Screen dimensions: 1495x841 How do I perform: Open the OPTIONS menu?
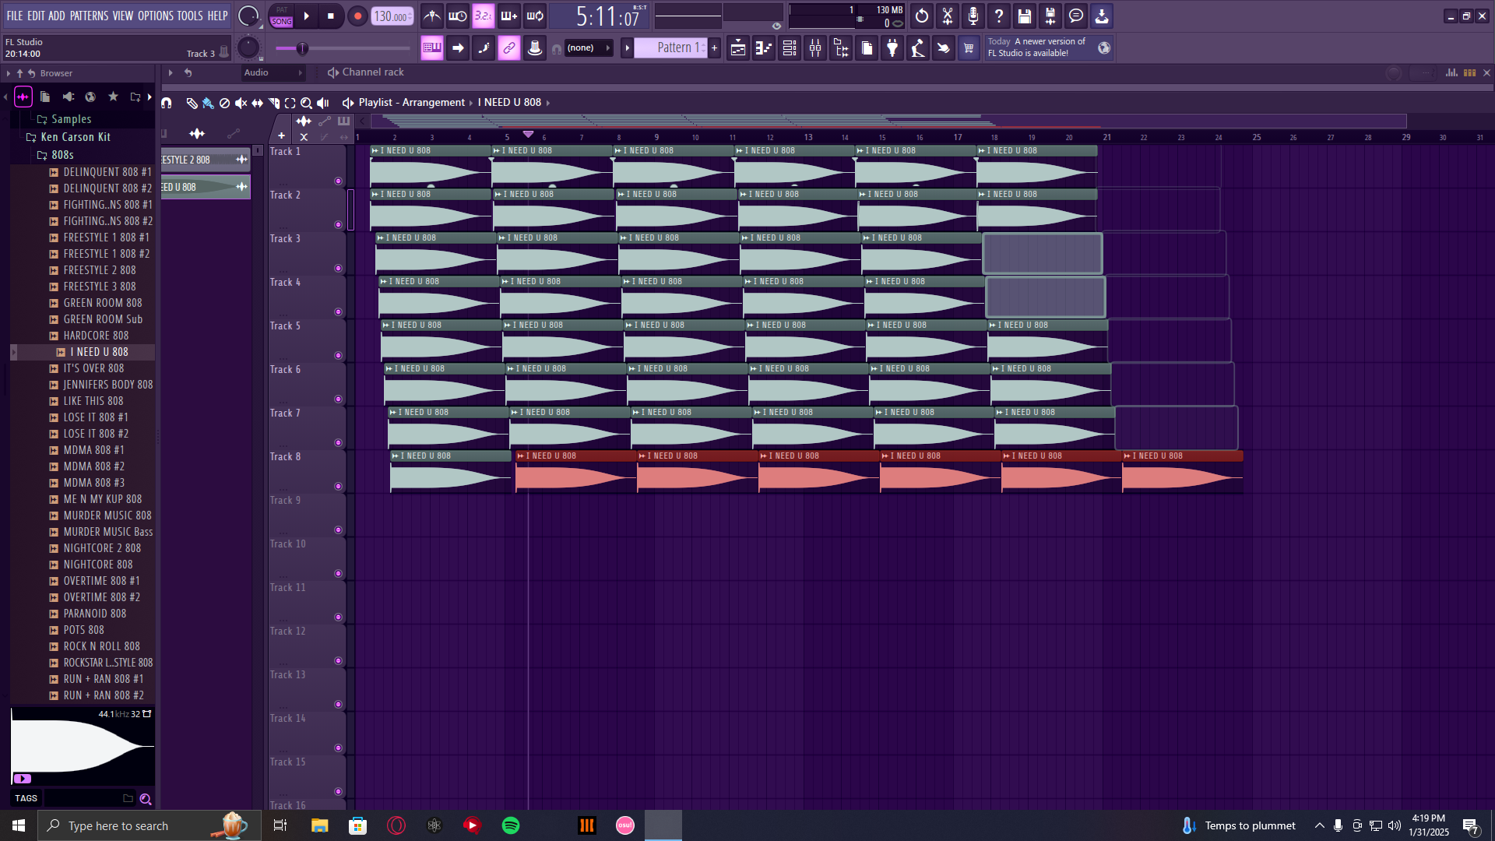[x=156, y=16]
